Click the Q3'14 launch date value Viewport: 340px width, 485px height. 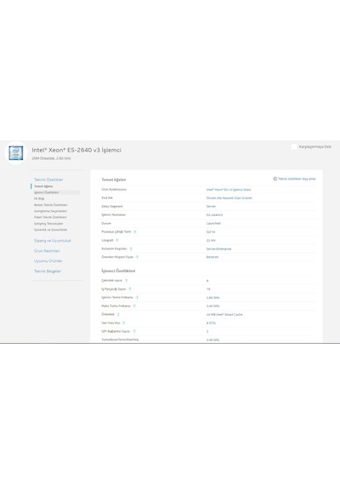point(211,232)
